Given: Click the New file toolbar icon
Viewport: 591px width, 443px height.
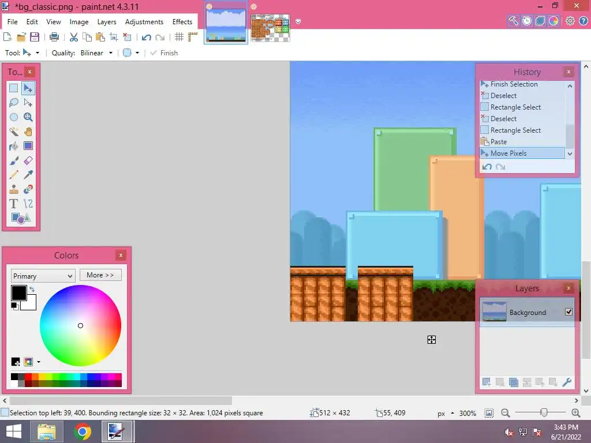Looking at the screenshot, I should pyautogui.click(x=7, y=37).
